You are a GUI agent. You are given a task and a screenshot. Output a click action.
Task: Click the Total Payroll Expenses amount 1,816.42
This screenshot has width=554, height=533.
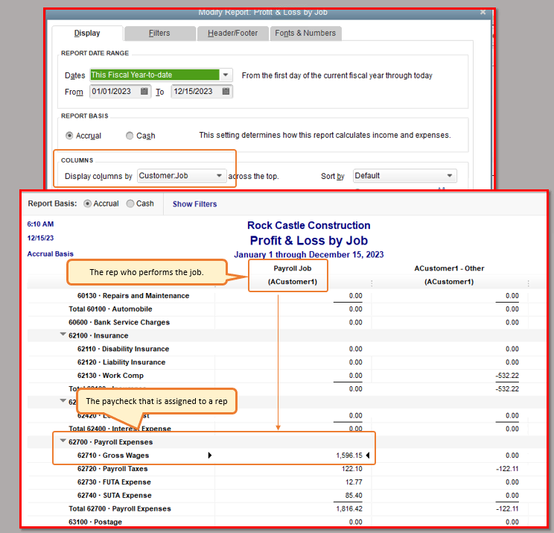coord(349,509)
